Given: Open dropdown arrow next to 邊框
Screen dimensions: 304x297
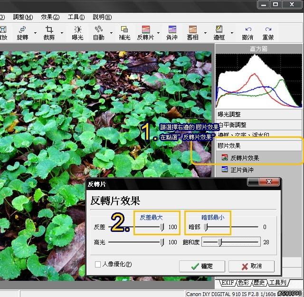Looking at the screenshot, I should coord(232,33).
